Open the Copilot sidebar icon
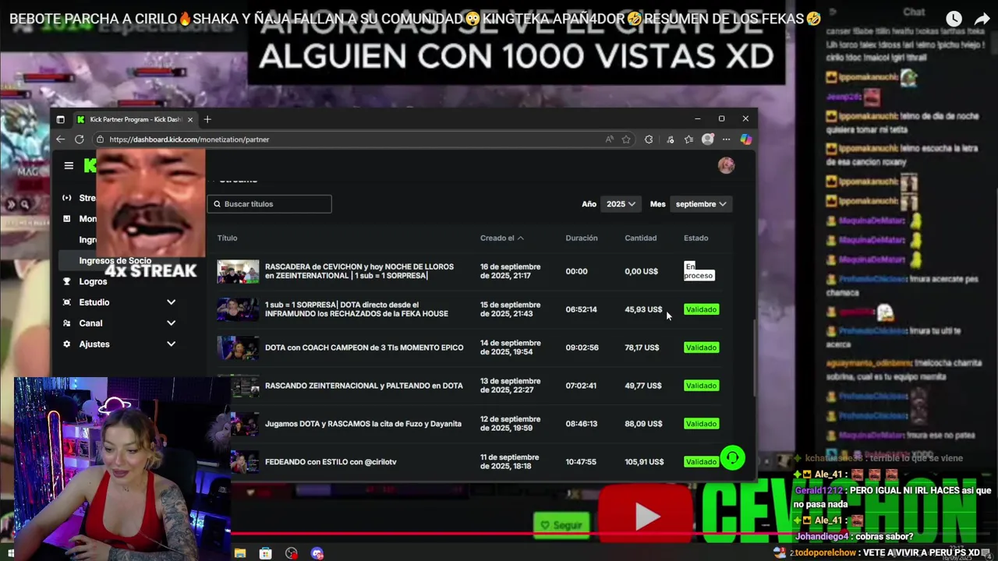Image resolution: width=998 pixels, height=561 pixels. tap(746, 139)
